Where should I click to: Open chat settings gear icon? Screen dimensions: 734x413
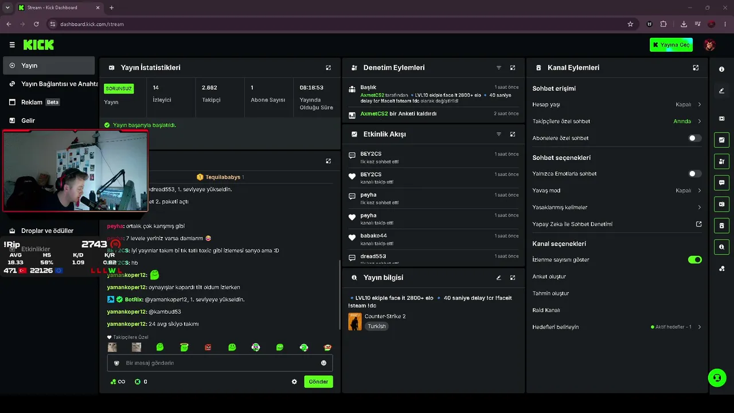[x=294, y=381]
